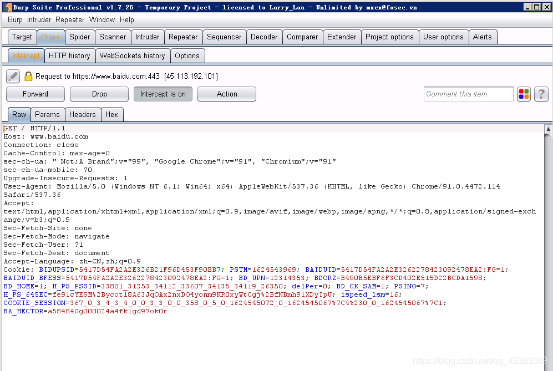Open the Sequencer tab
Screen dimensions: 553x371
tap(224, 37)
